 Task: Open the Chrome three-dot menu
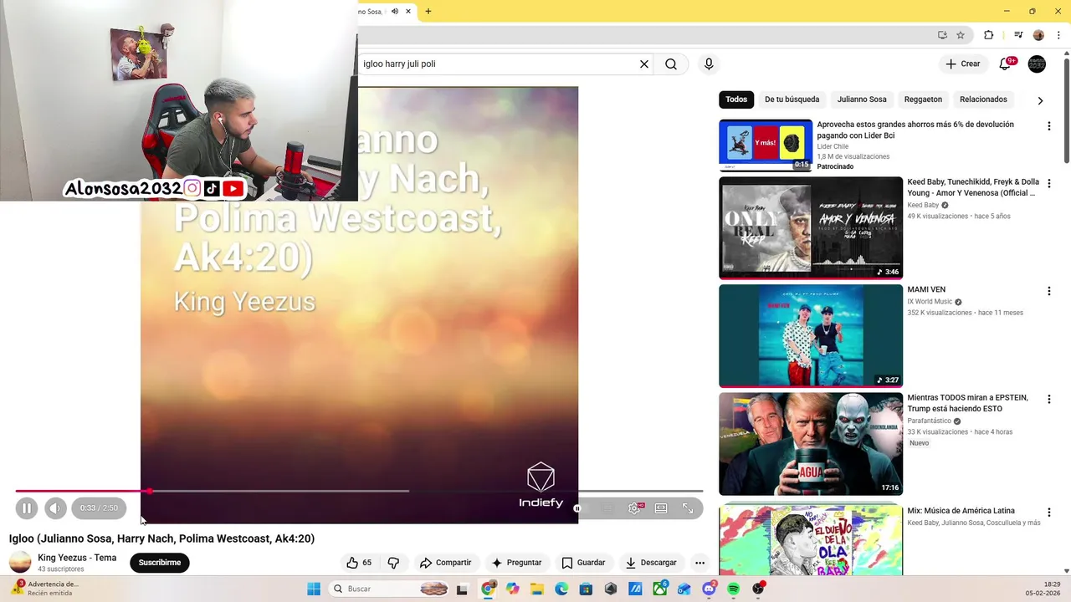click(1058, 35)
